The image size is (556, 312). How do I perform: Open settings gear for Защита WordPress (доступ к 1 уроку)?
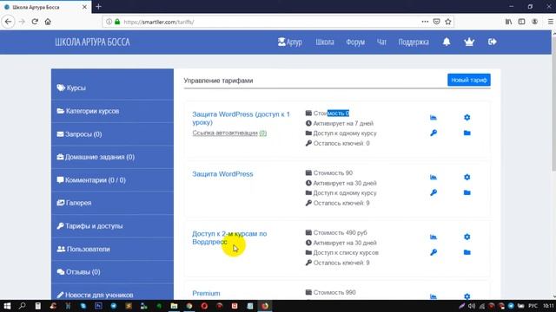tap(467, 118)
